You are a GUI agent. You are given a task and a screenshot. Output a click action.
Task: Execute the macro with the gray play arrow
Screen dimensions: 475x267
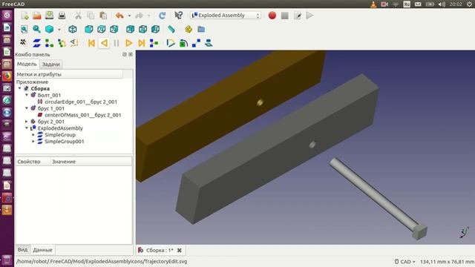(x=310, y=16)
